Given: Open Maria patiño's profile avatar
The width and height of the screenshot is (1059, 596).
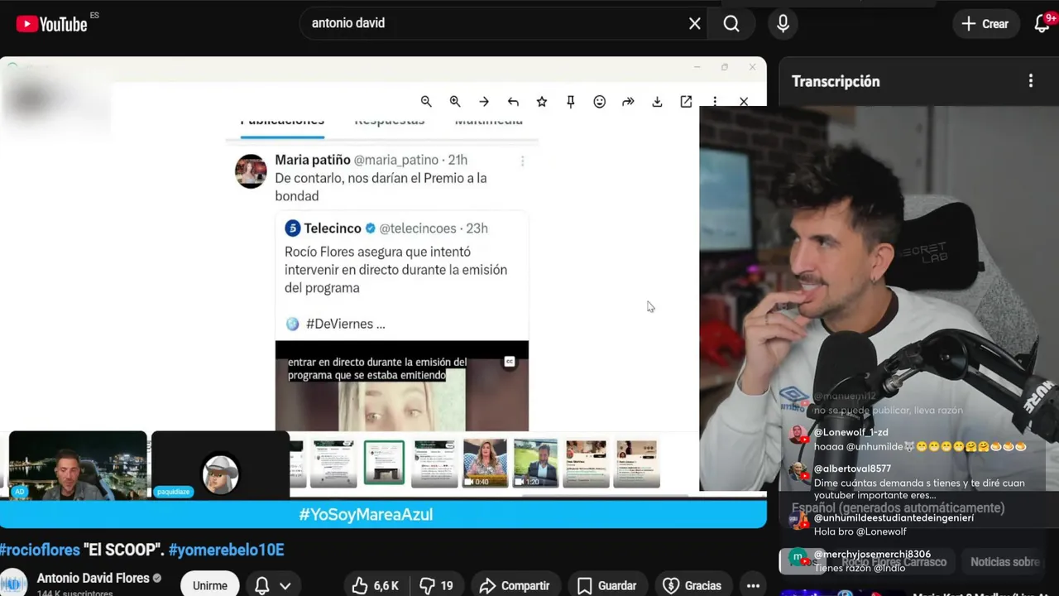Looking at the screenshot, I should tap(251, 171).
